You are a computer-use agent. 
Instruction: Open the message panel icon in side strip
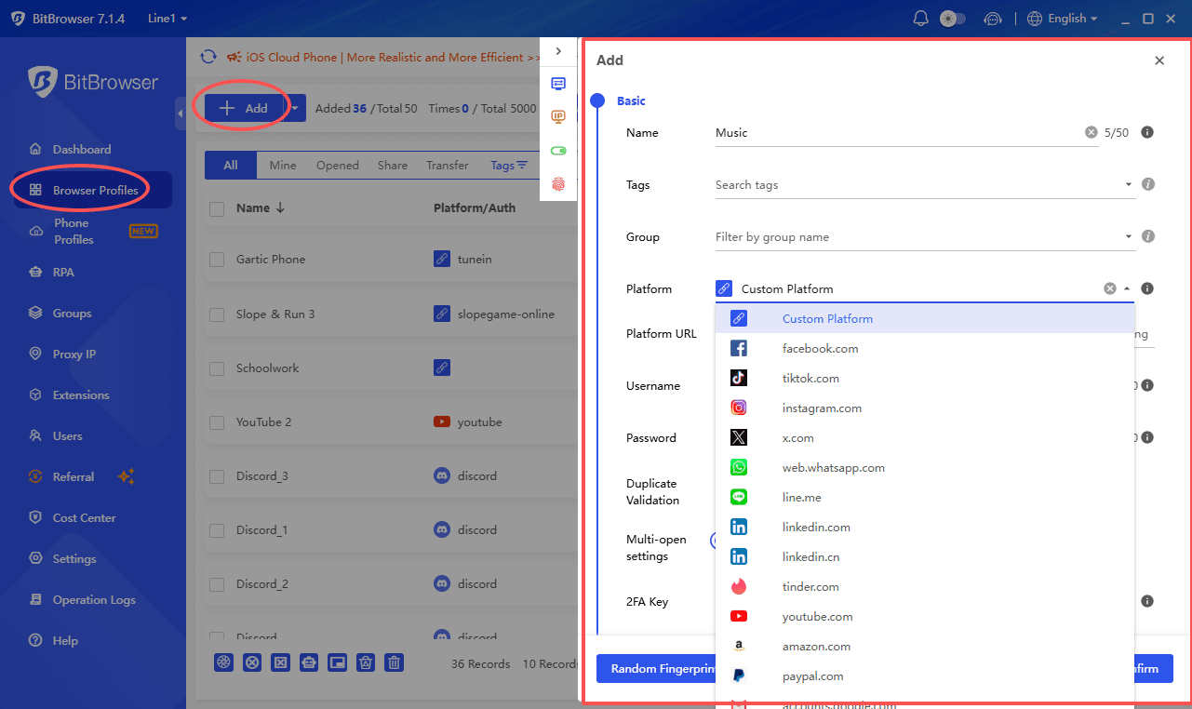pyautogui.click(x=558, y=84)
